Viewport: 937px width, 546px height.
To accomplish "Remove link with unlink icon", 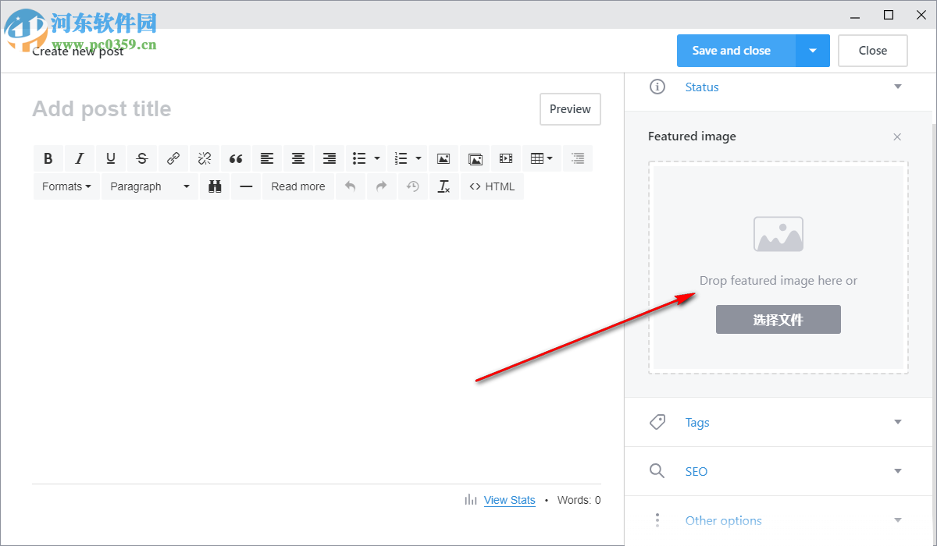I will [x=205, y=158].
